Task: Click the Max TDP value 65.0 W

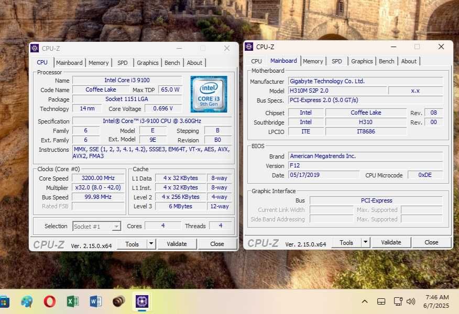Action: coord(170,89)
